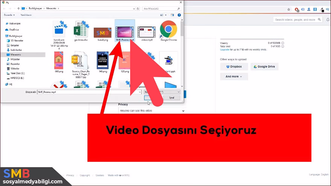Open 3D Nesneler folder in tree
This screenshot has width=331, height=186.
17,41
